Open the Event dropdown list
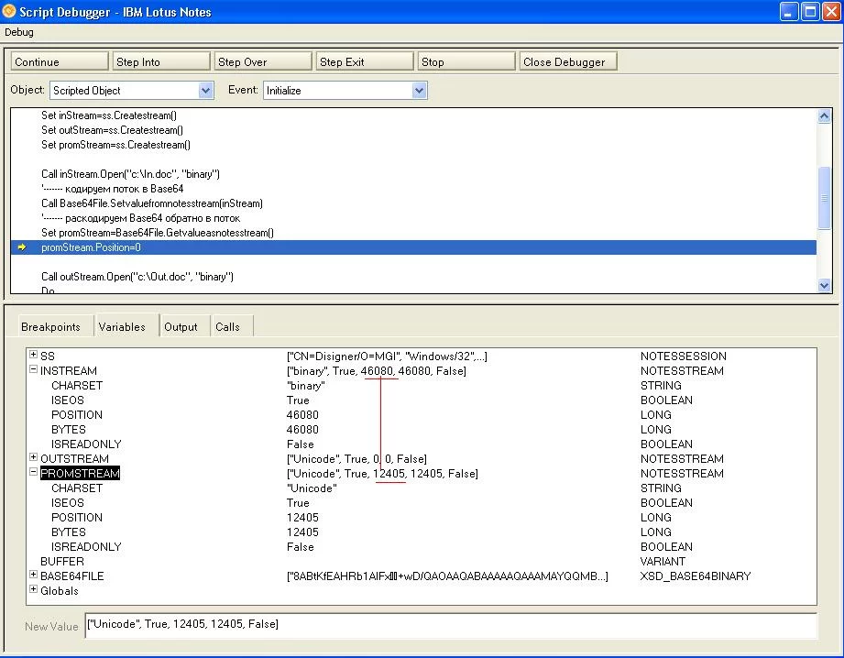Screen dimensions: 844x658 (419, 91)
